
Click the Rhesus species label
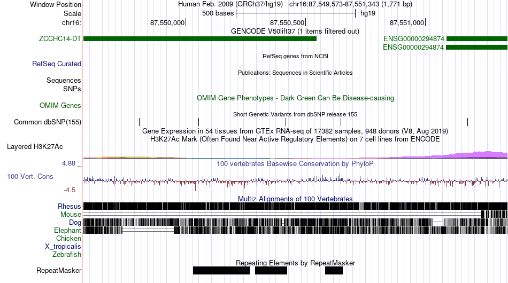(70, 206)
